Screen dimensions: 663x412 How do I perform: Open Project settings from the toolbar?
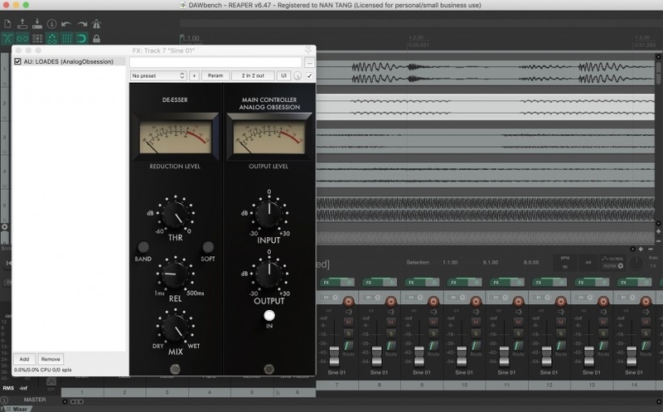[x=51, y=24]
